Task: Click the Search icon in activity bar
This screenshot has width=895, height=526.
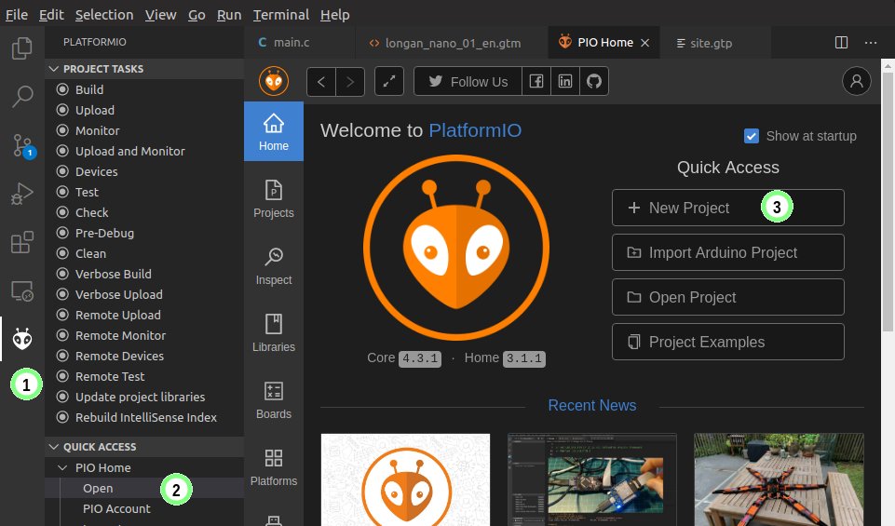Action: (x=22, y=96)
